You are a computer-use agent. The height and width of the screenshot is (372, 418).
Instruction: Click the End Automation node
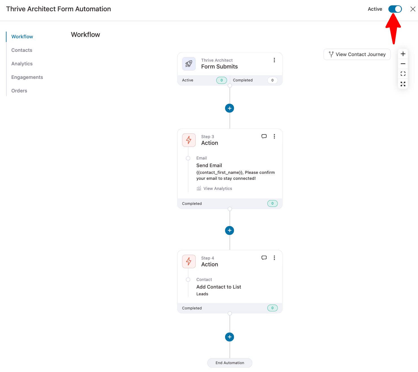pos(230,363)
